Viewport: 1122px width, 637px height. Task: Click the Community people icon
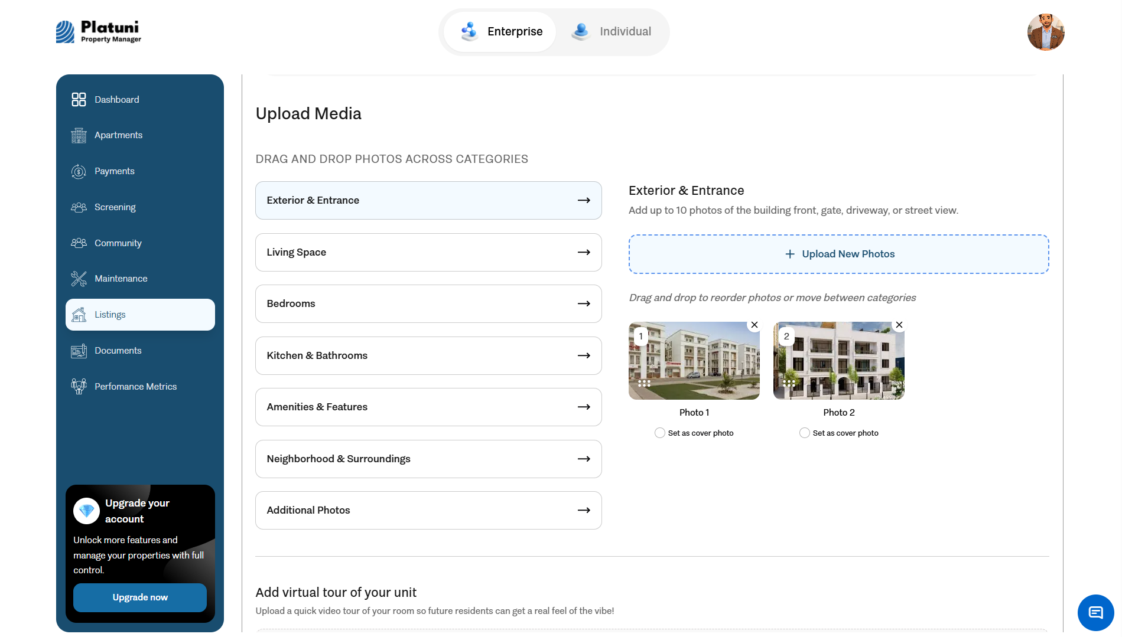pyautogui.click(x=79, y=243)
